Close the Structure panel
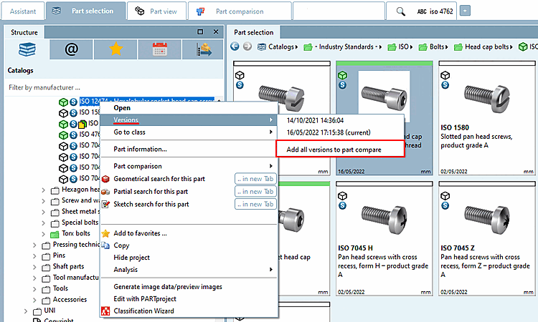The height and width of the screenshot is (322, 538). [x=216, y=31]
